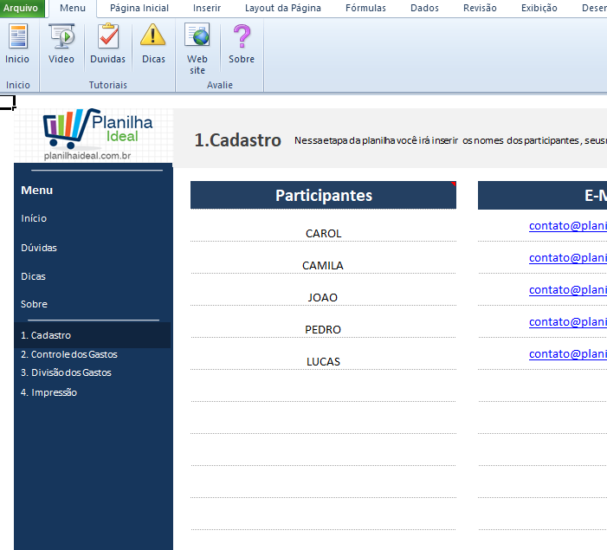Open the Exibição ribbon tab
This screenshot has width=607, height=550.
click(x=539, y=8)
